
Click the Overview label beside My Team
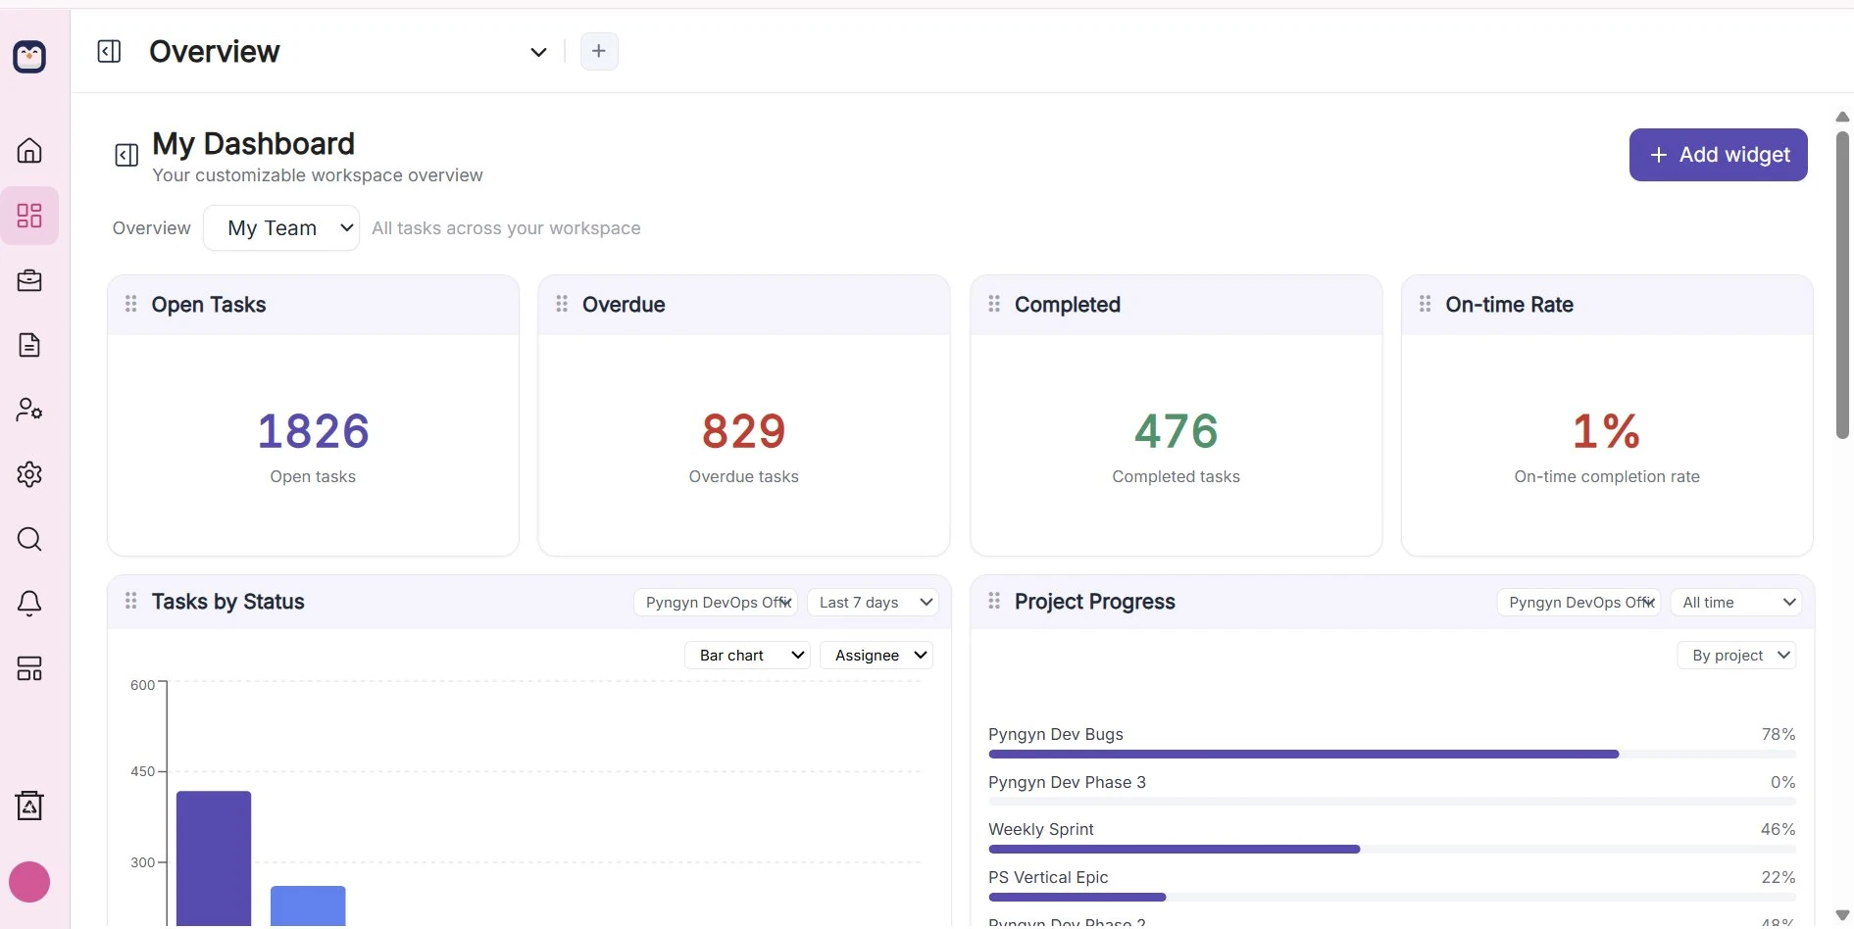coord(152,228)
